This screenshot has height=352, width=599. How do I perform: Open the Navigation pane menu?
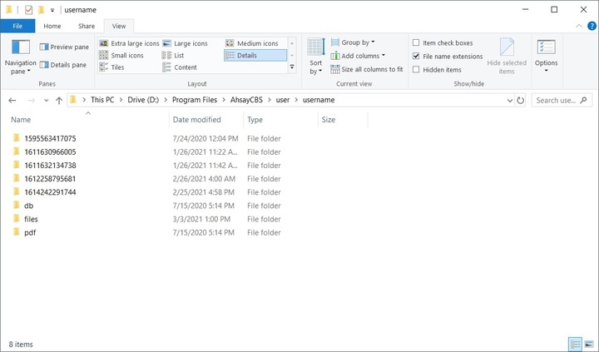coord(20,57)
